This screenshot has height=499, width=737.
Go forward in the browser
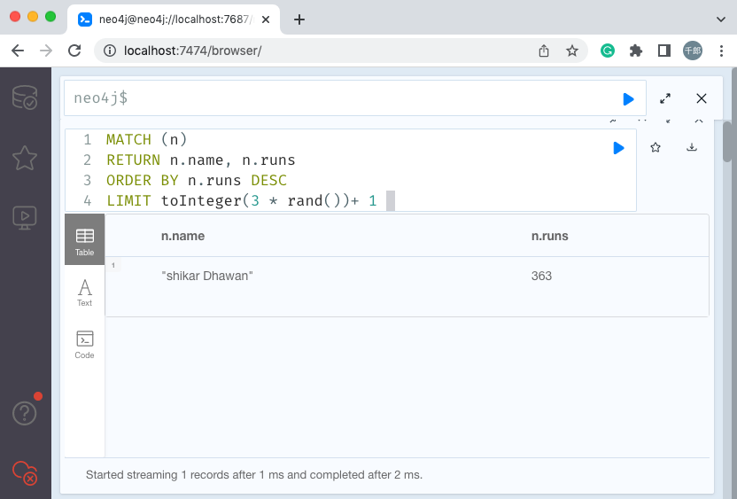click(46, 51)
